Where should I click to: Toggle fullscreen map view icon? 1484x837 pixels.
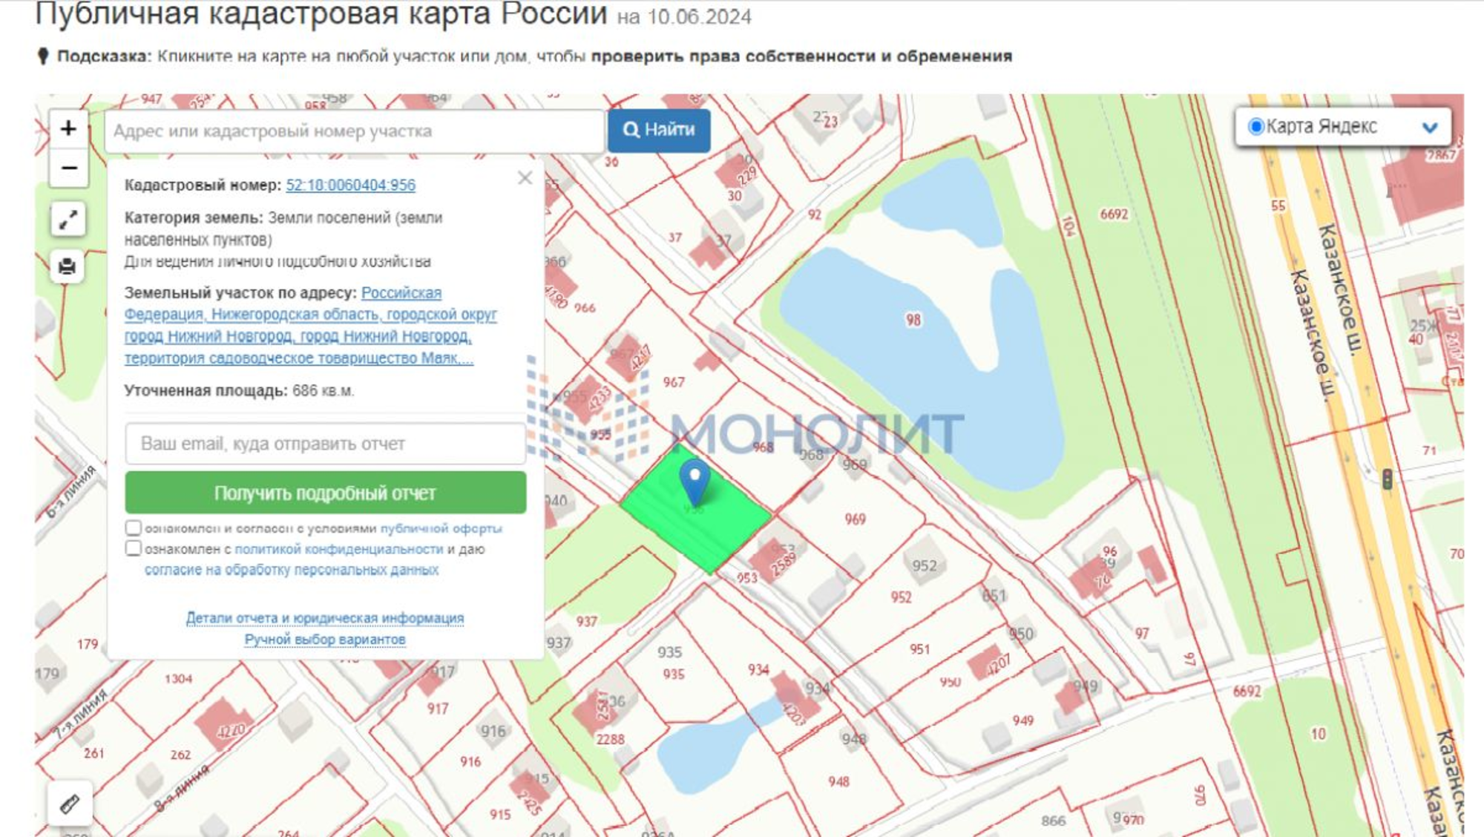[x=68, y=220]
